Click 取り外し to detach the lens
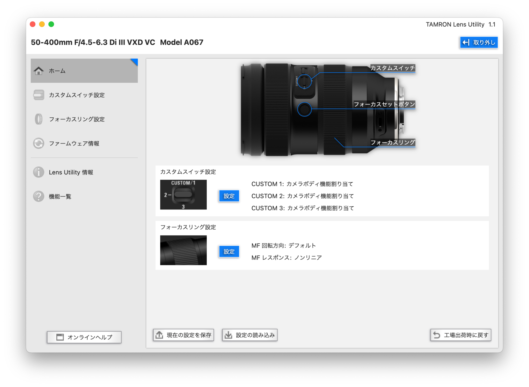529x387 pixels. pyautogui.click(x=478, y=42)
